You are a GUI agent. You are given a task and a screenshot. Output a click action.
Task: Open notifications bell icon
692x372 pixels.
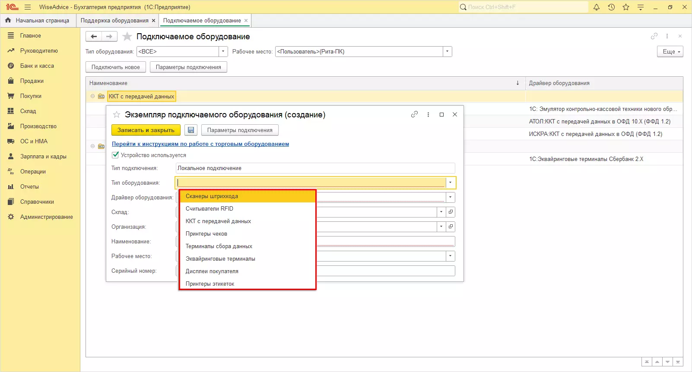(x=597, y=7)
